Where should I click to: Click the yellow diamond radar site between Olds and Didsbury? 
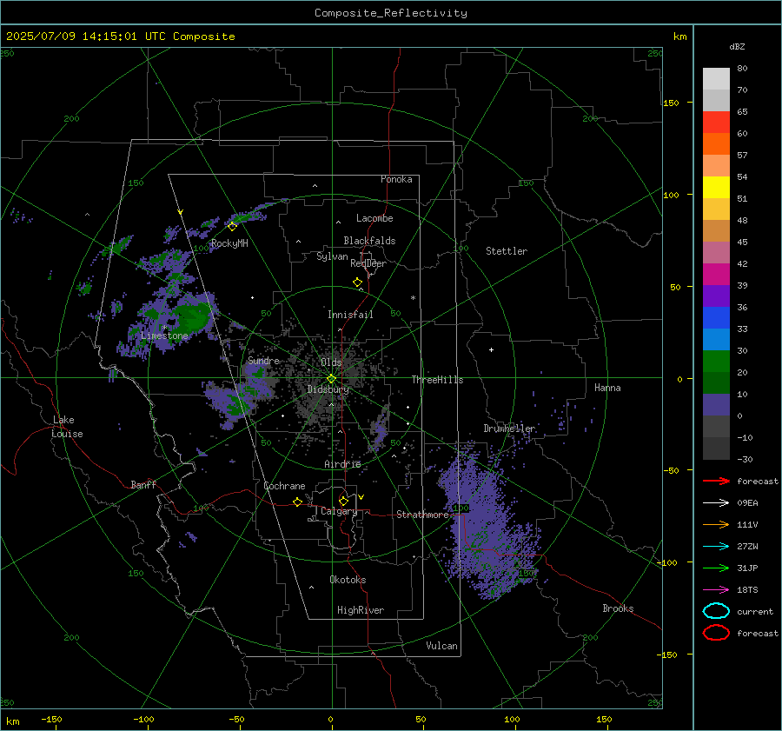pyautogui.click(x=331, y=378)
